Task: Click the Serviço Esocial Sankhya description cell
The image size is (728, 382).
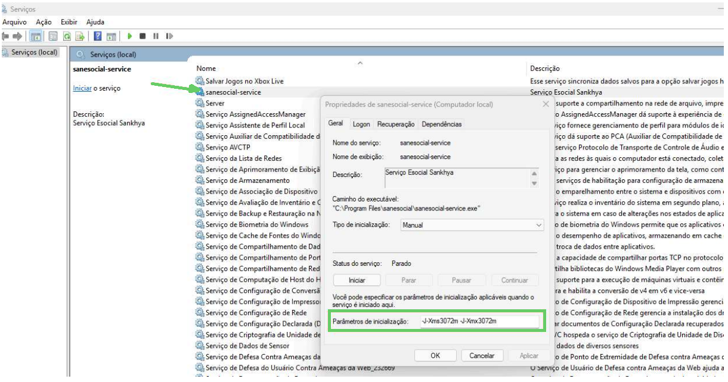Action: (566, 92)
